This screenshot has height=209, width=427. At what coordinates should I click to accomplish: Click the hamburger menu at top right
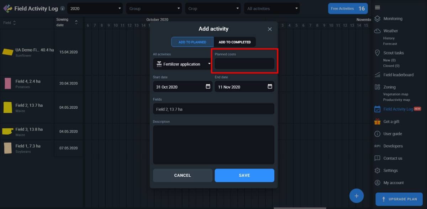tap(377, 7)
